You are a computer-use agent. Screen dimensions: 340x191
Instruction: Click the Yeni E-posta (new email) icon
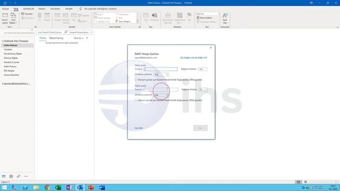click(5, 15)
